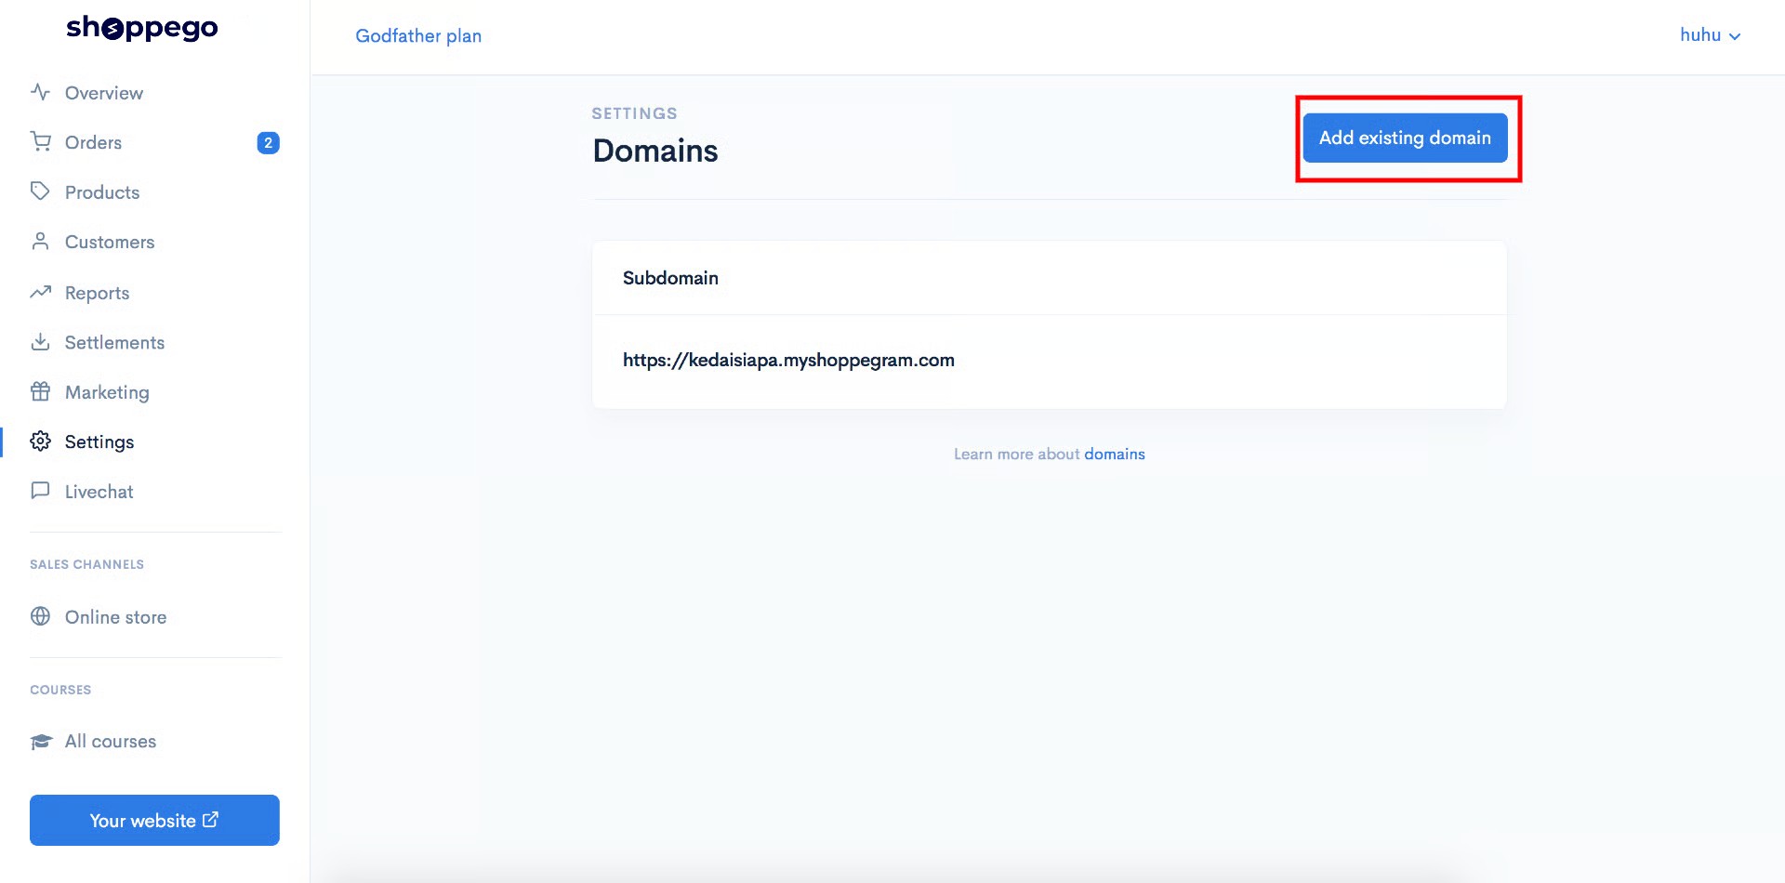Follow the domains learn more link

tap(1114, 454)
